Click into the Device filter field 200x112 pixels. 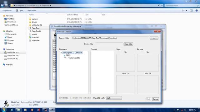click(x=109, y=44)
